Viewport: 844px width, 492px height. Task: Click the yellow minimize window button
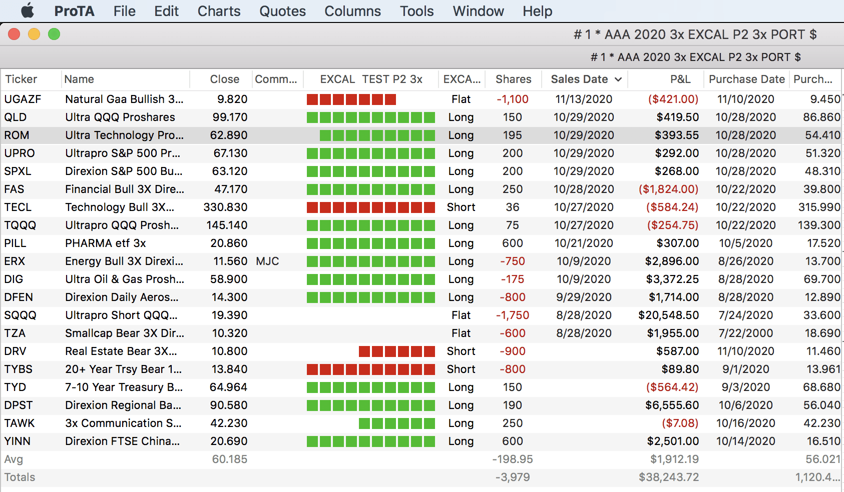pyautogui.click(x=34, y=34)
